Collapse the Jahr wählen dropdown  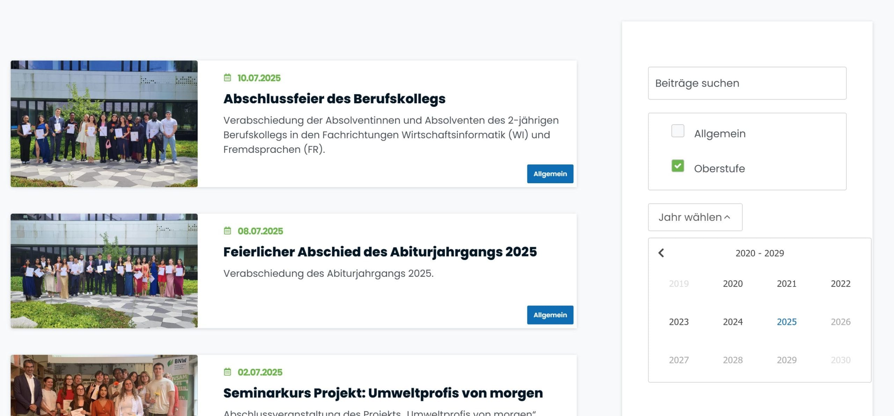point(695,217)
